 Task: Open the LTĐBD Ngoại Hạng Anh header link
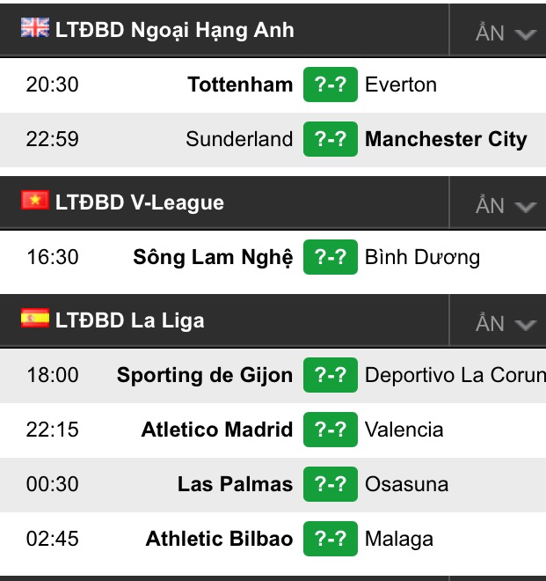click(x=175, y=31)
